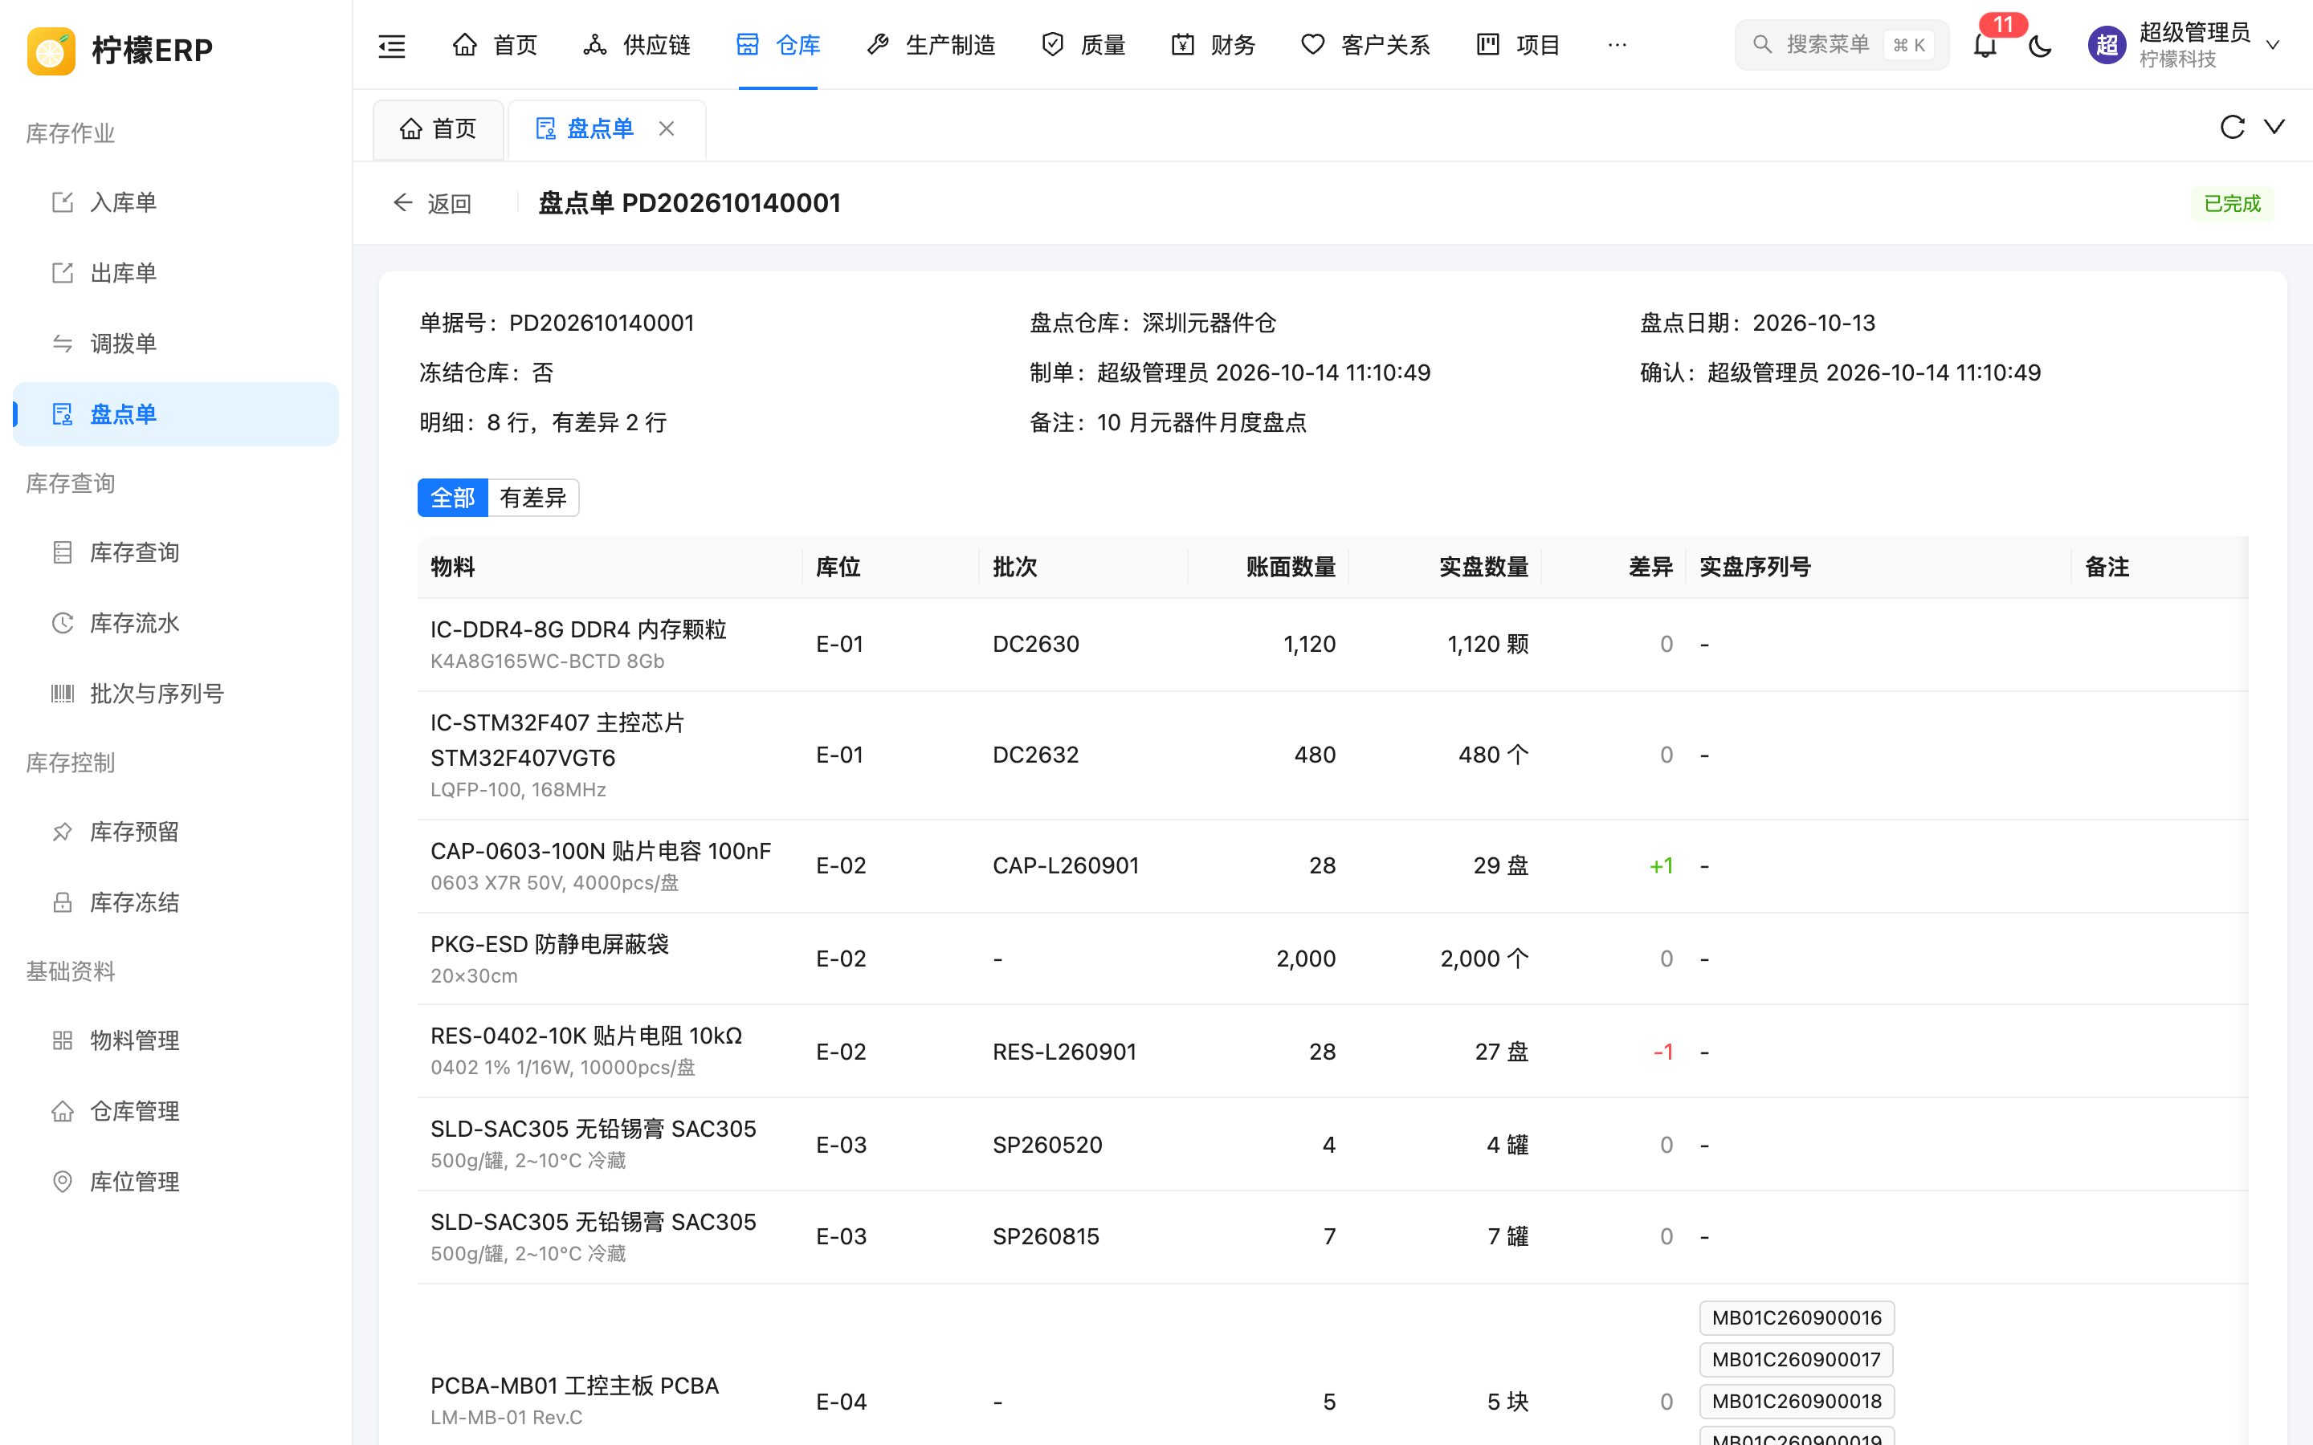
Task: Click the 搜索菜单 search field
Action: [1841, 45]
